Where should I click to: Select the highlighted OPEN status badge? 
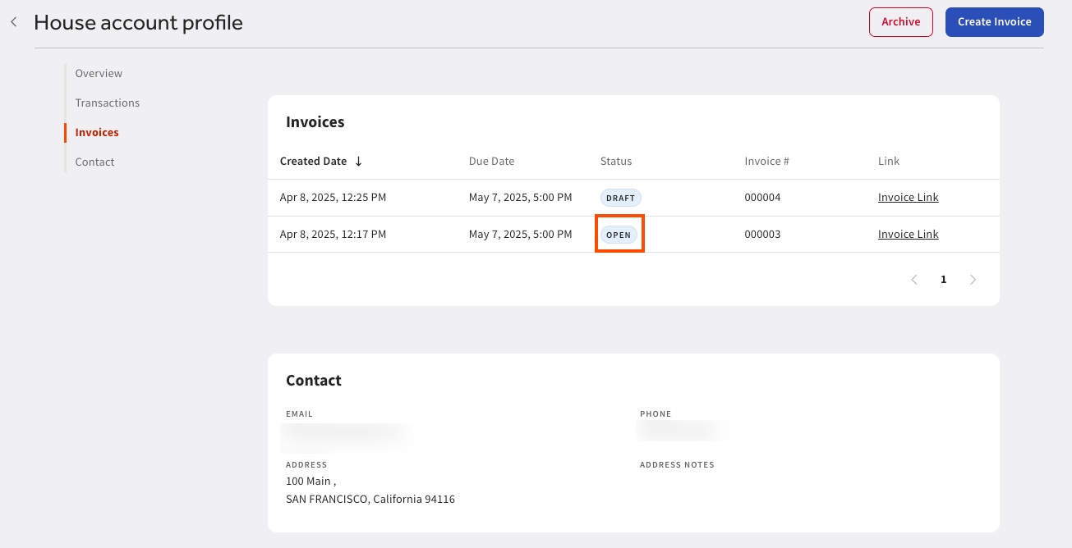point(619,234)
